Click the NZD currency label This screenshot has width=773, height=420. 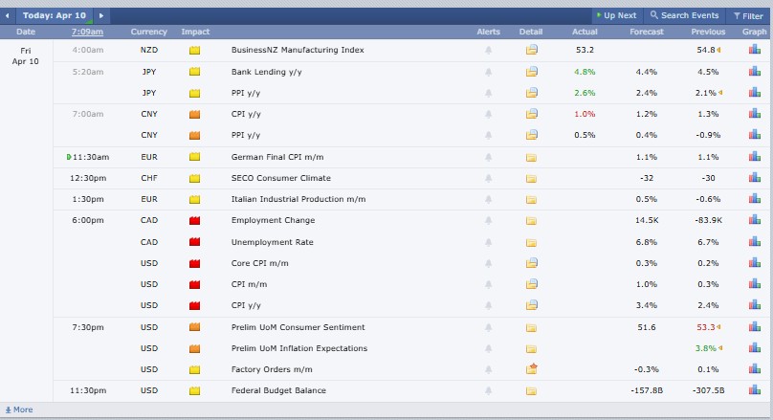pos(149,51)
